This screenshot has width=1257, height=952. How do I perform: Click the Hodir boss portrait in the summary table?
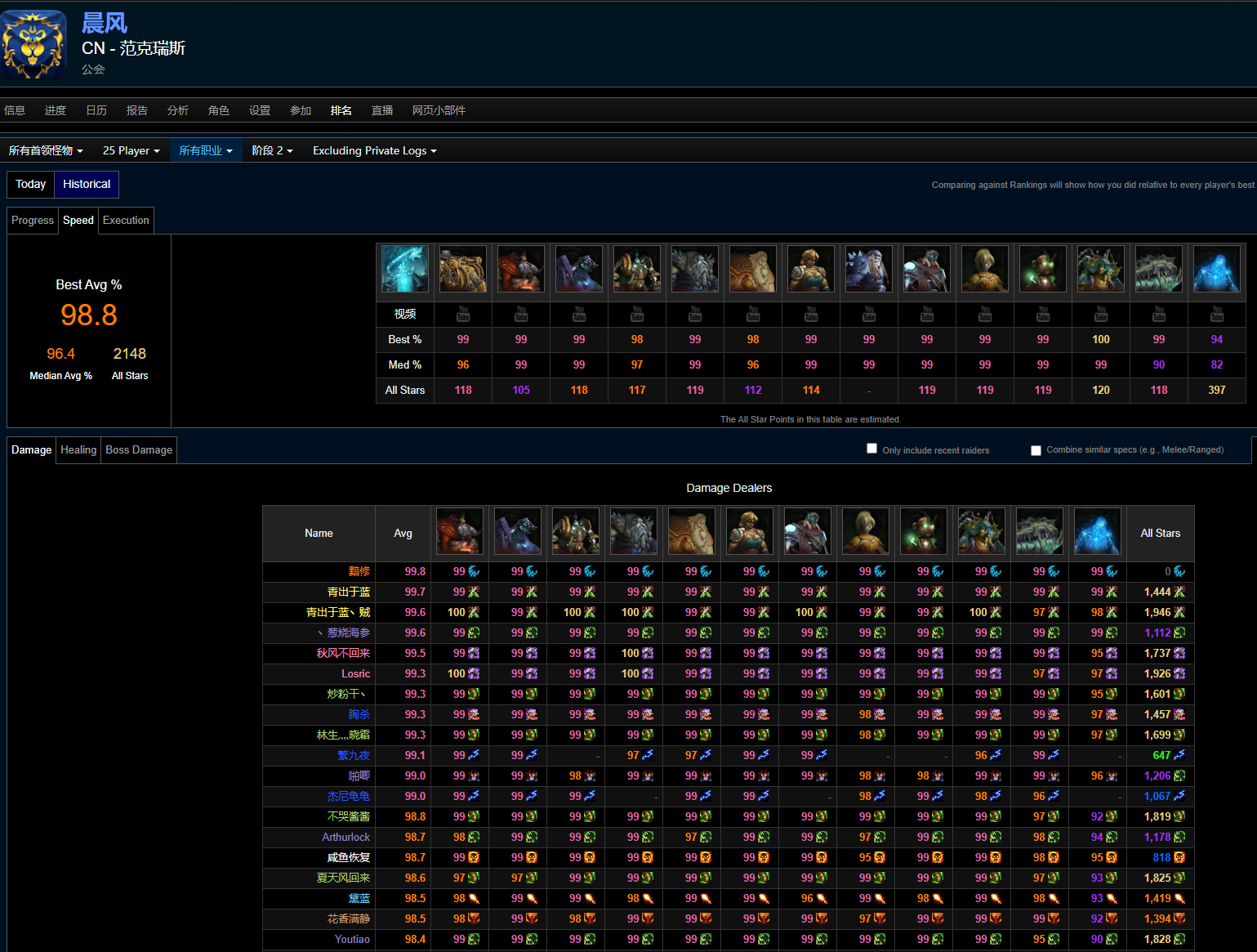[869, 269]
